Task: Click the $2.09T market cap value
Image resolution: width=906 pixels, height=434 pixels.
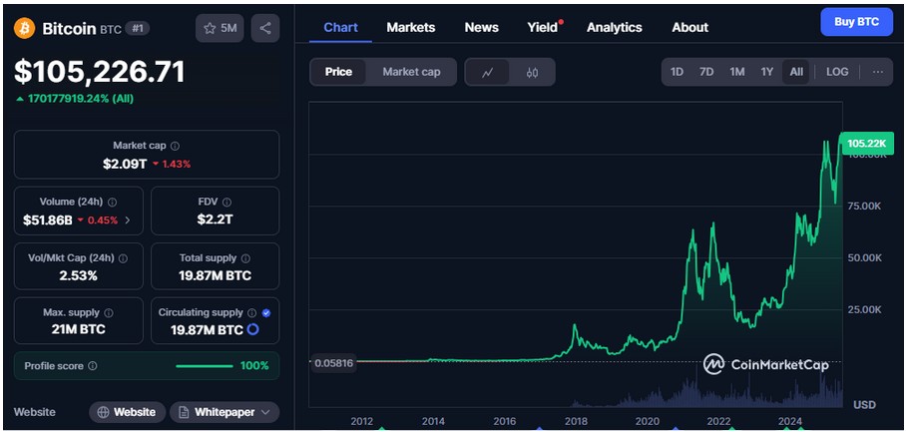Action: point(125,165)
